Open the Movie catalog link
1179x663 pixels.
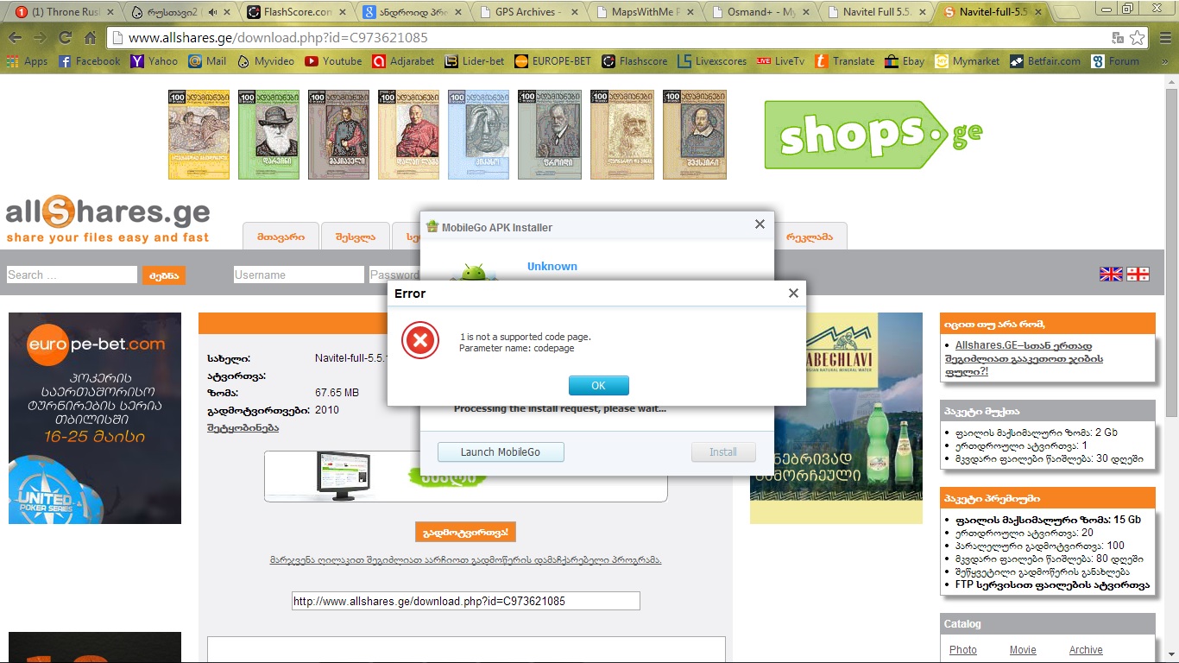[1023, 650]
